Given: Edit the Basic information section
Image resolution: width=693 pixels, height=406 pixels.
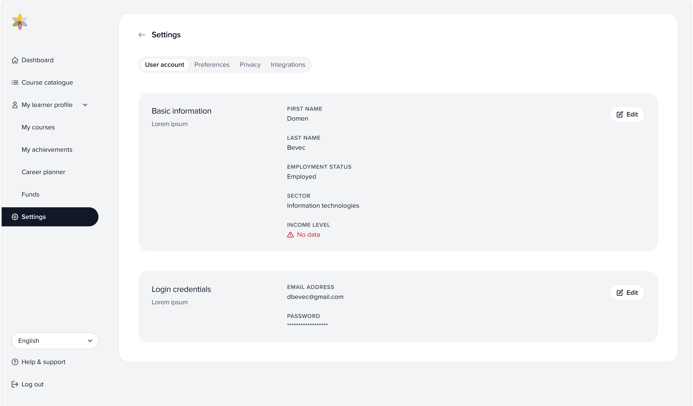Looking at the screenshot, I should [x=627, y=114].
